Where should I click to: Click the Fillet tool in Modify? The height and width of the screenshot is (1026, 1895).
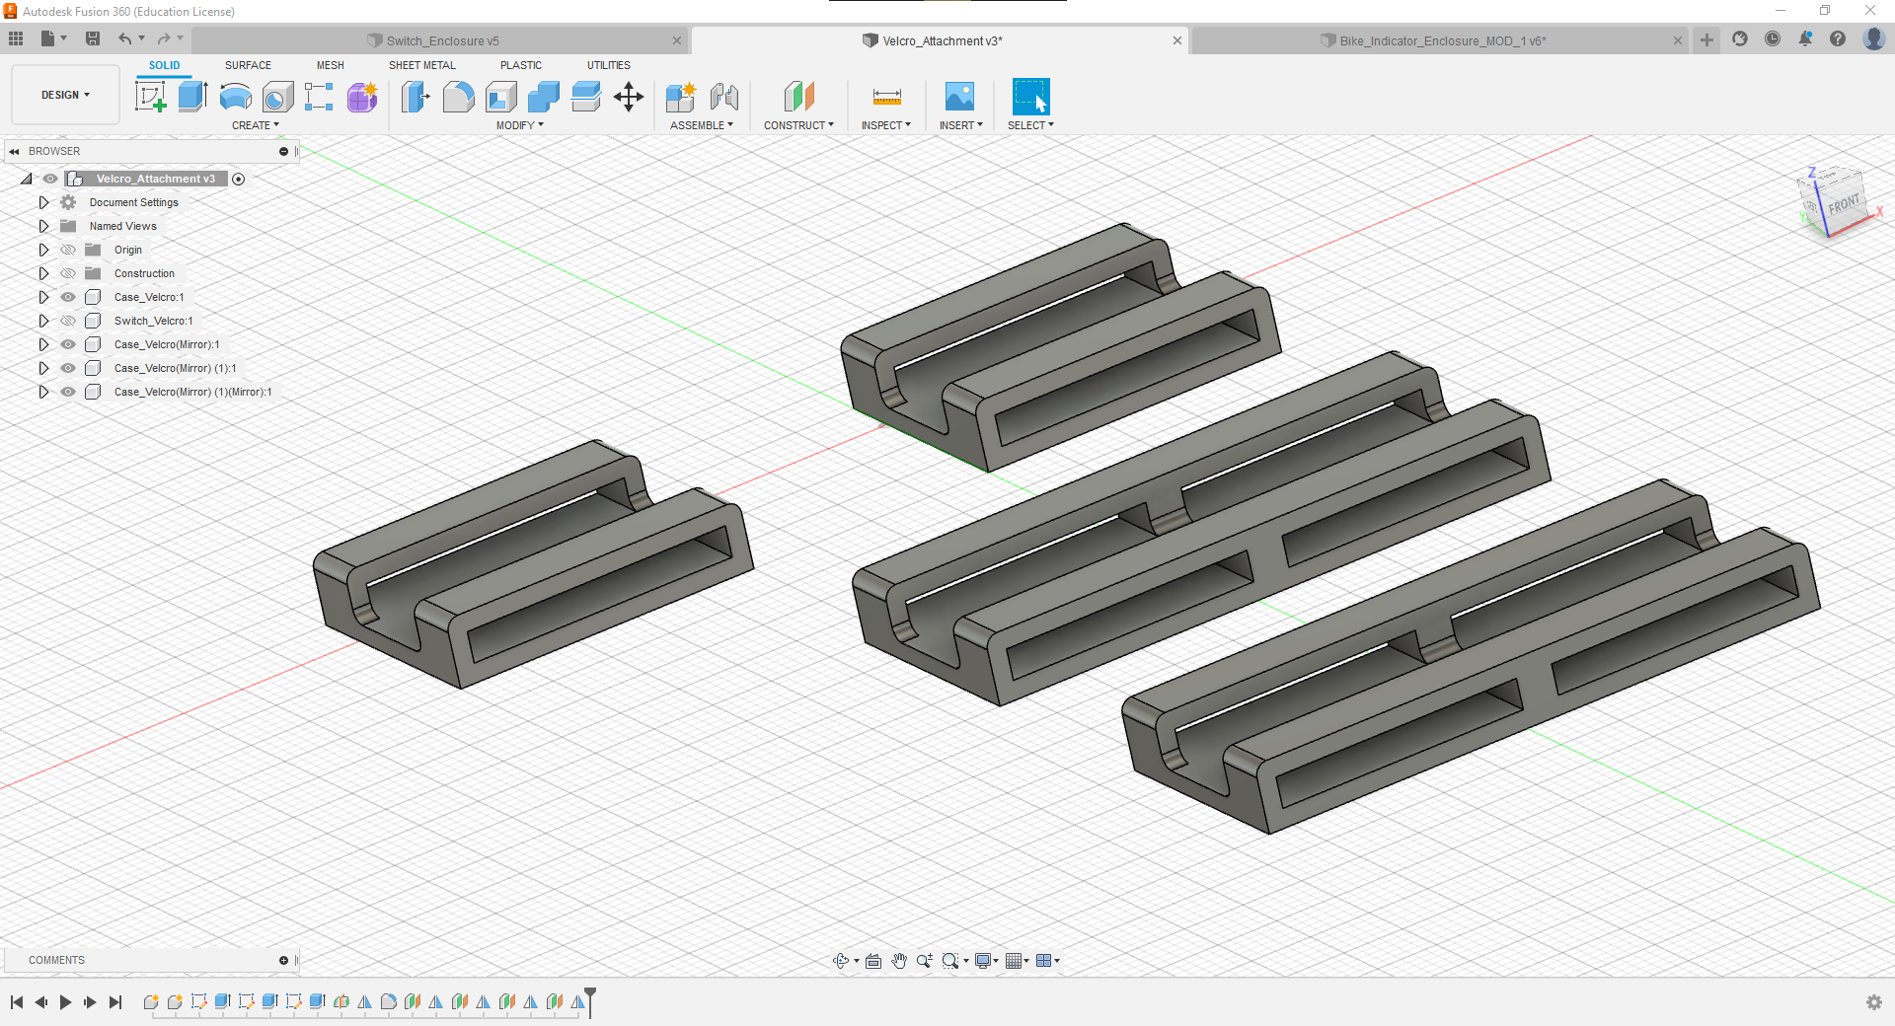click(x=458, y=97)
